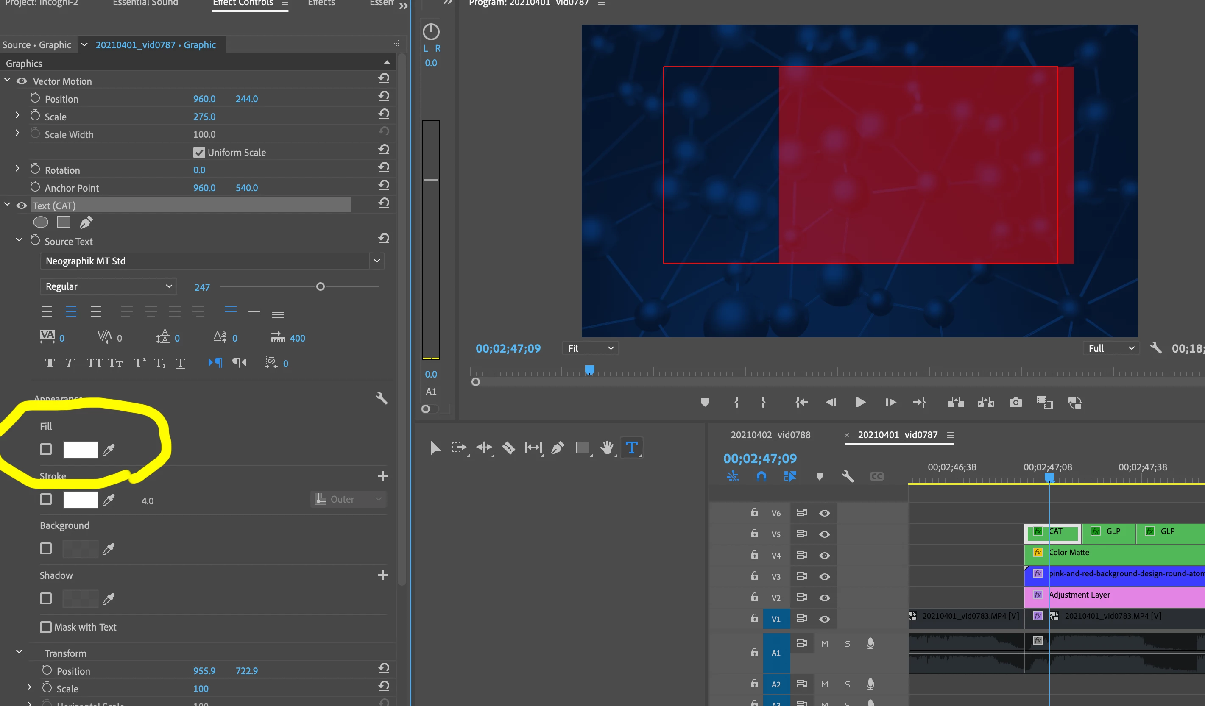Select the Razor tool

point(508,448)
